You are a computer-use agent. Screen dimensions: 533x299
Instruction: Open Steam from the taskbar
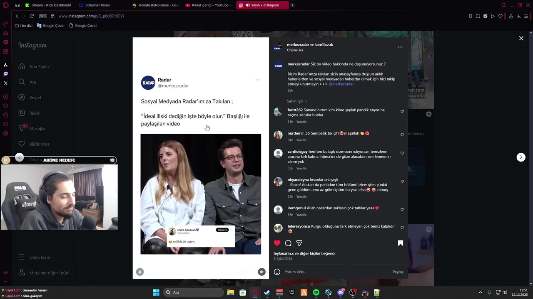click(267, 293)
